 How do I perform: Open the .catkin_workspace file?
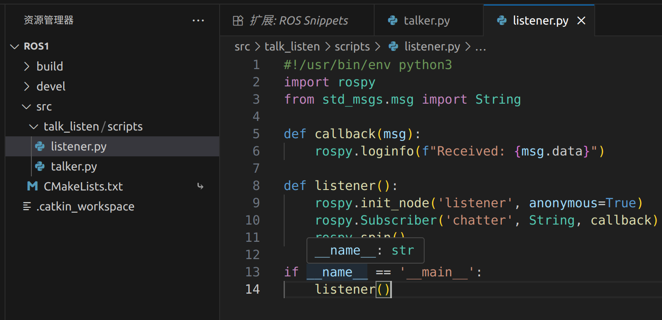[112, 206]
